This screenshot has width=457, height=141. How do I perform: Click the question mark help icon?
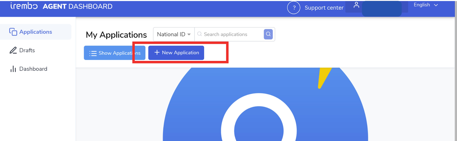pyautogui.click(x=294, y=8)
